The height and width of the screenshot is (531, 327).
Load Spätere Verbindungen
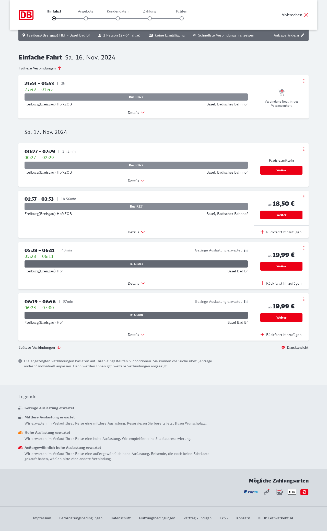40,347
